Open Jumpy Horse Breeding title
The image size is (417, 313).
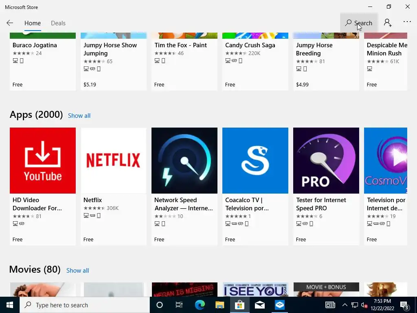point(314,49)
